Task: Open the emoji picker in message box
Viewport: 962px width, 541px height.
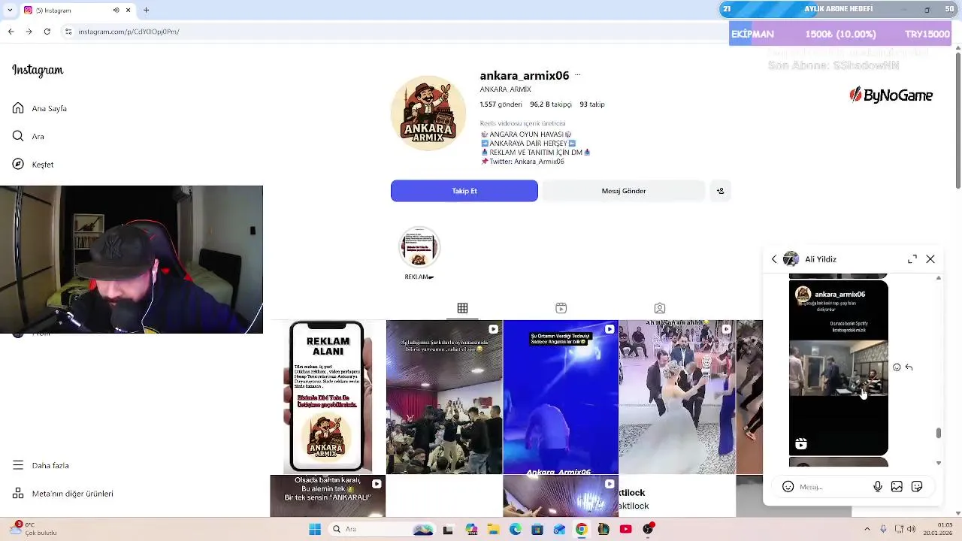Action: click(x=788, y=487)
